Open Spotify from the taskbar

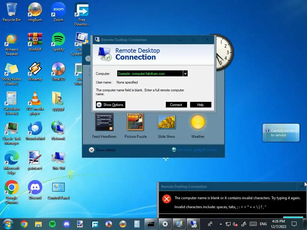52,224
